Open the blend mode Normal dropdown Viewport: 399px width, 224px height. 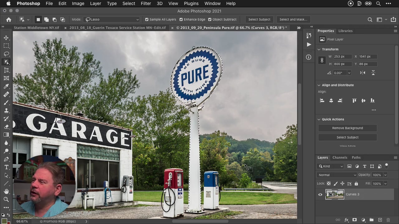click(337, 175)
